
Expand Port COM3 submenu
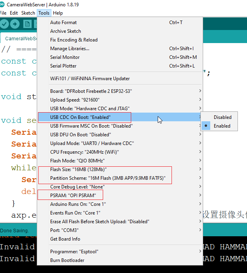(120, 230)
